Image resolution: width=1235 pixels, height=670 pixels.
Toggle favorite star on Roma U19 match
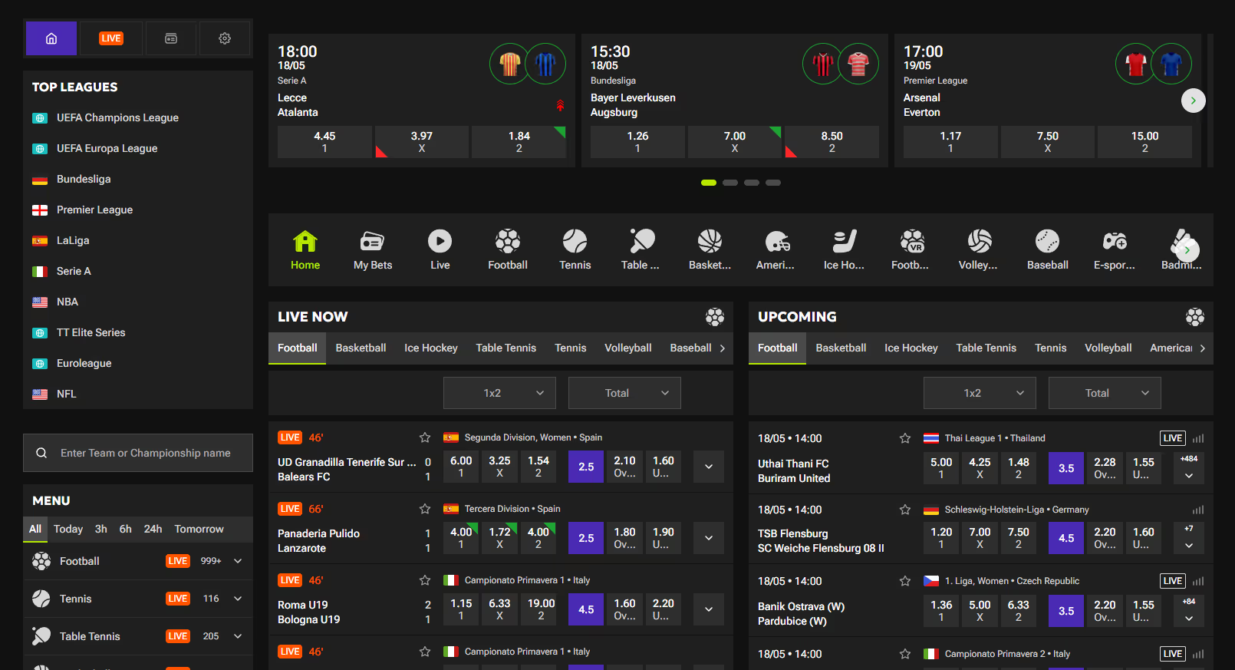(x=425, y=580)
